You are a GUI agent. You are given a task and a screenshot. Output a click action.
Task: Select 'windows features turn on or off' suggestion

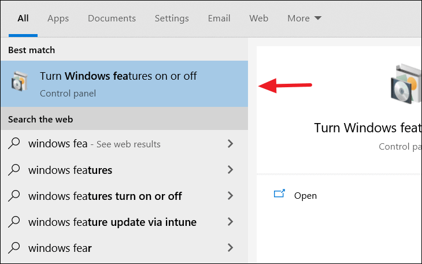pos(124,196)
